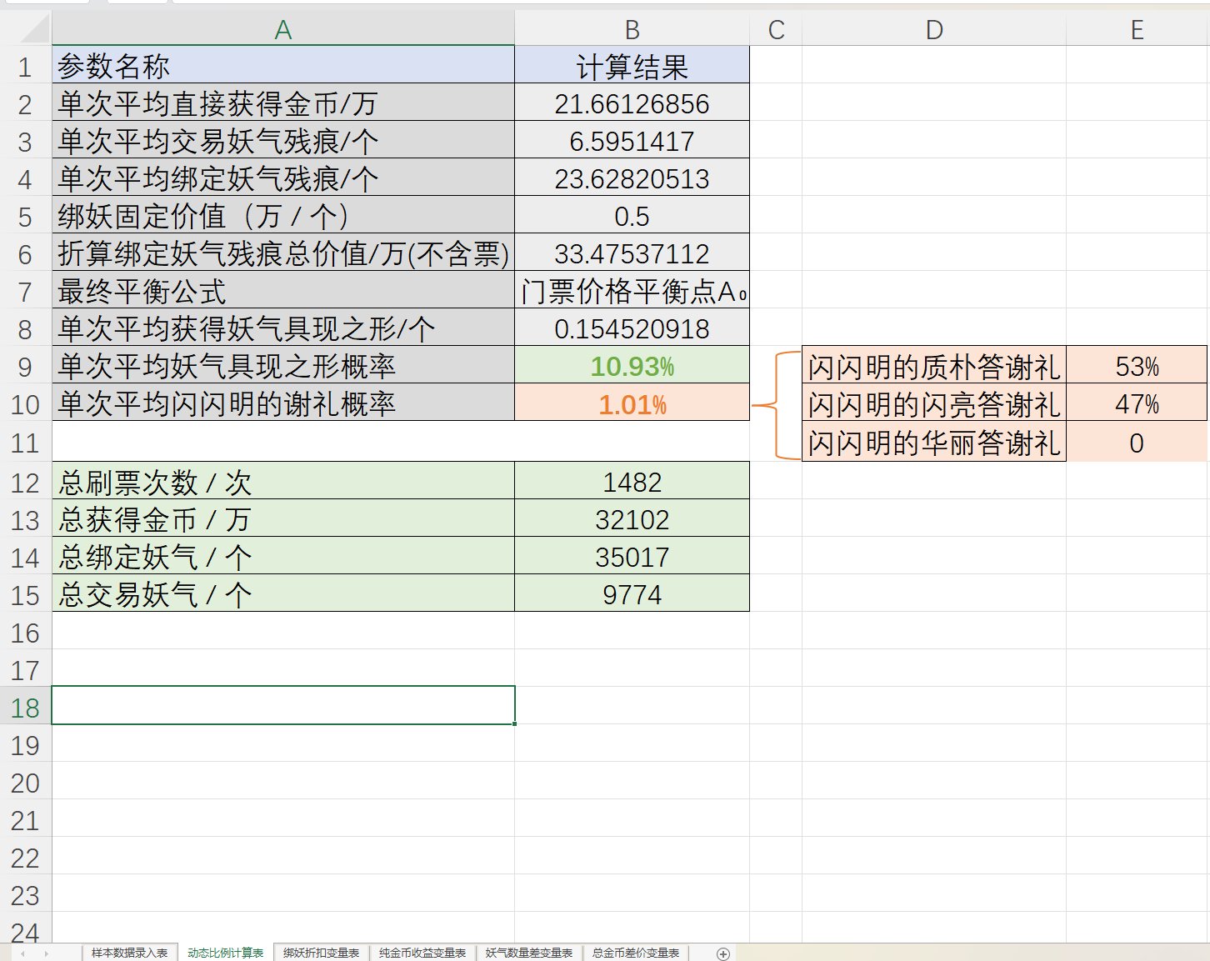Click the orange 1.01% cell
1210x961 pixels.
[x=632, y=404]
